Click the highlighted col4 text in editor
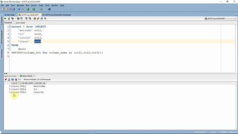This screenshot has width=238, height=134. click(x=38, y=41)
